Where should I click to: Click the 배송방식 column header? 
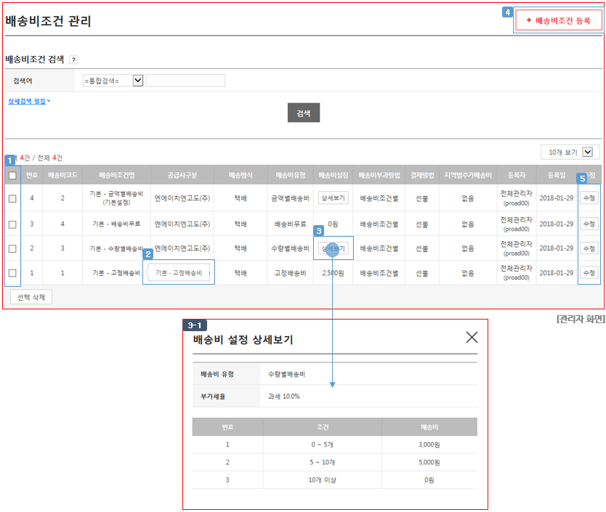pos(241,175)
